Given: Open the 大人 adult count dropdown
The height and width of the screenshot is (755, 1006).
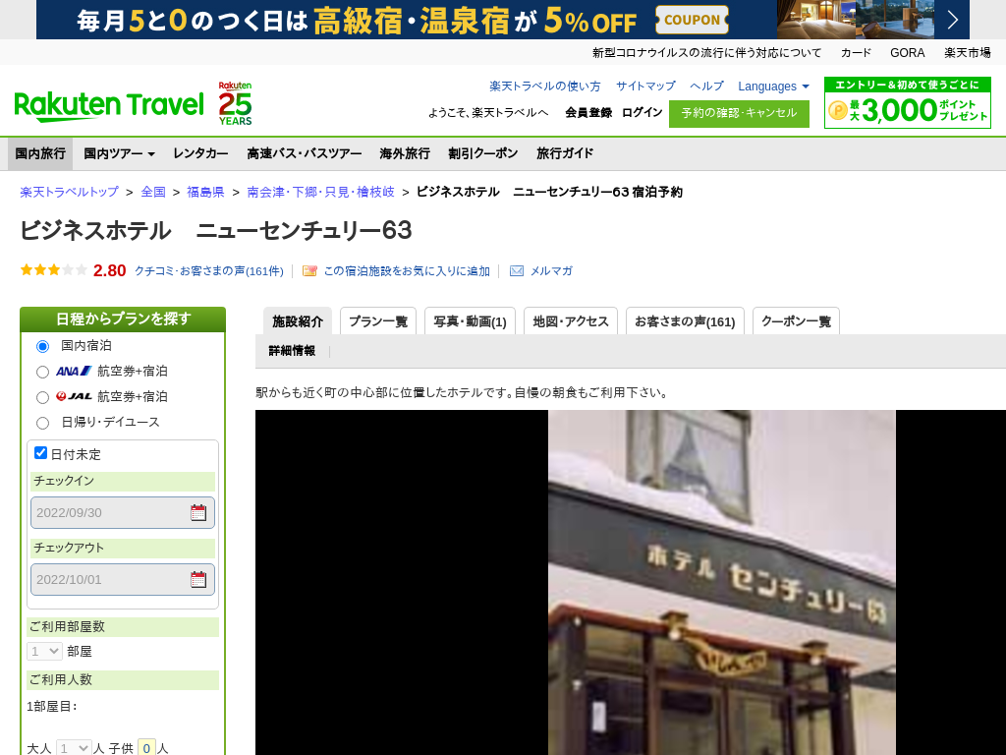Looking at the screenshot, I should pyautogui.click(x=74, y=748).
